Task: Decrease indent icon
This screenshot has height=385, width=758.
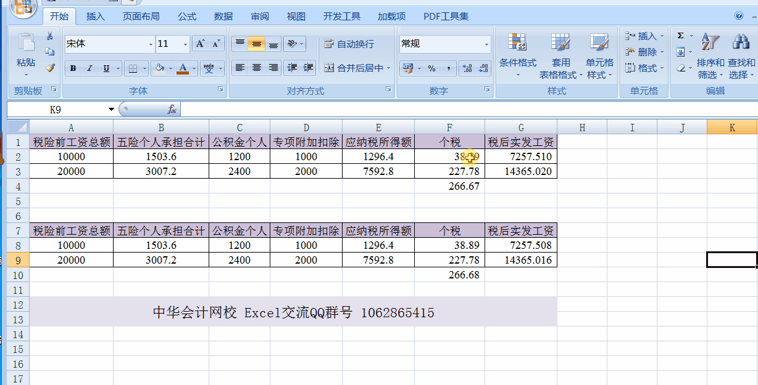Action: point(293,68)
